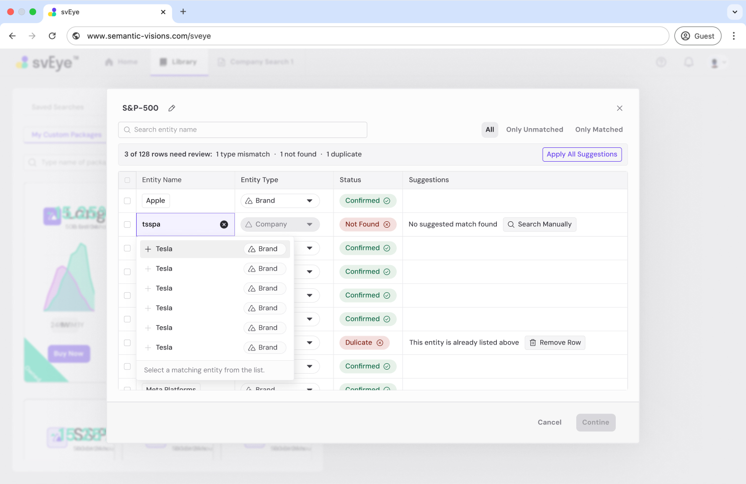Click Buy Now in the background page

(x=69, y=354)
